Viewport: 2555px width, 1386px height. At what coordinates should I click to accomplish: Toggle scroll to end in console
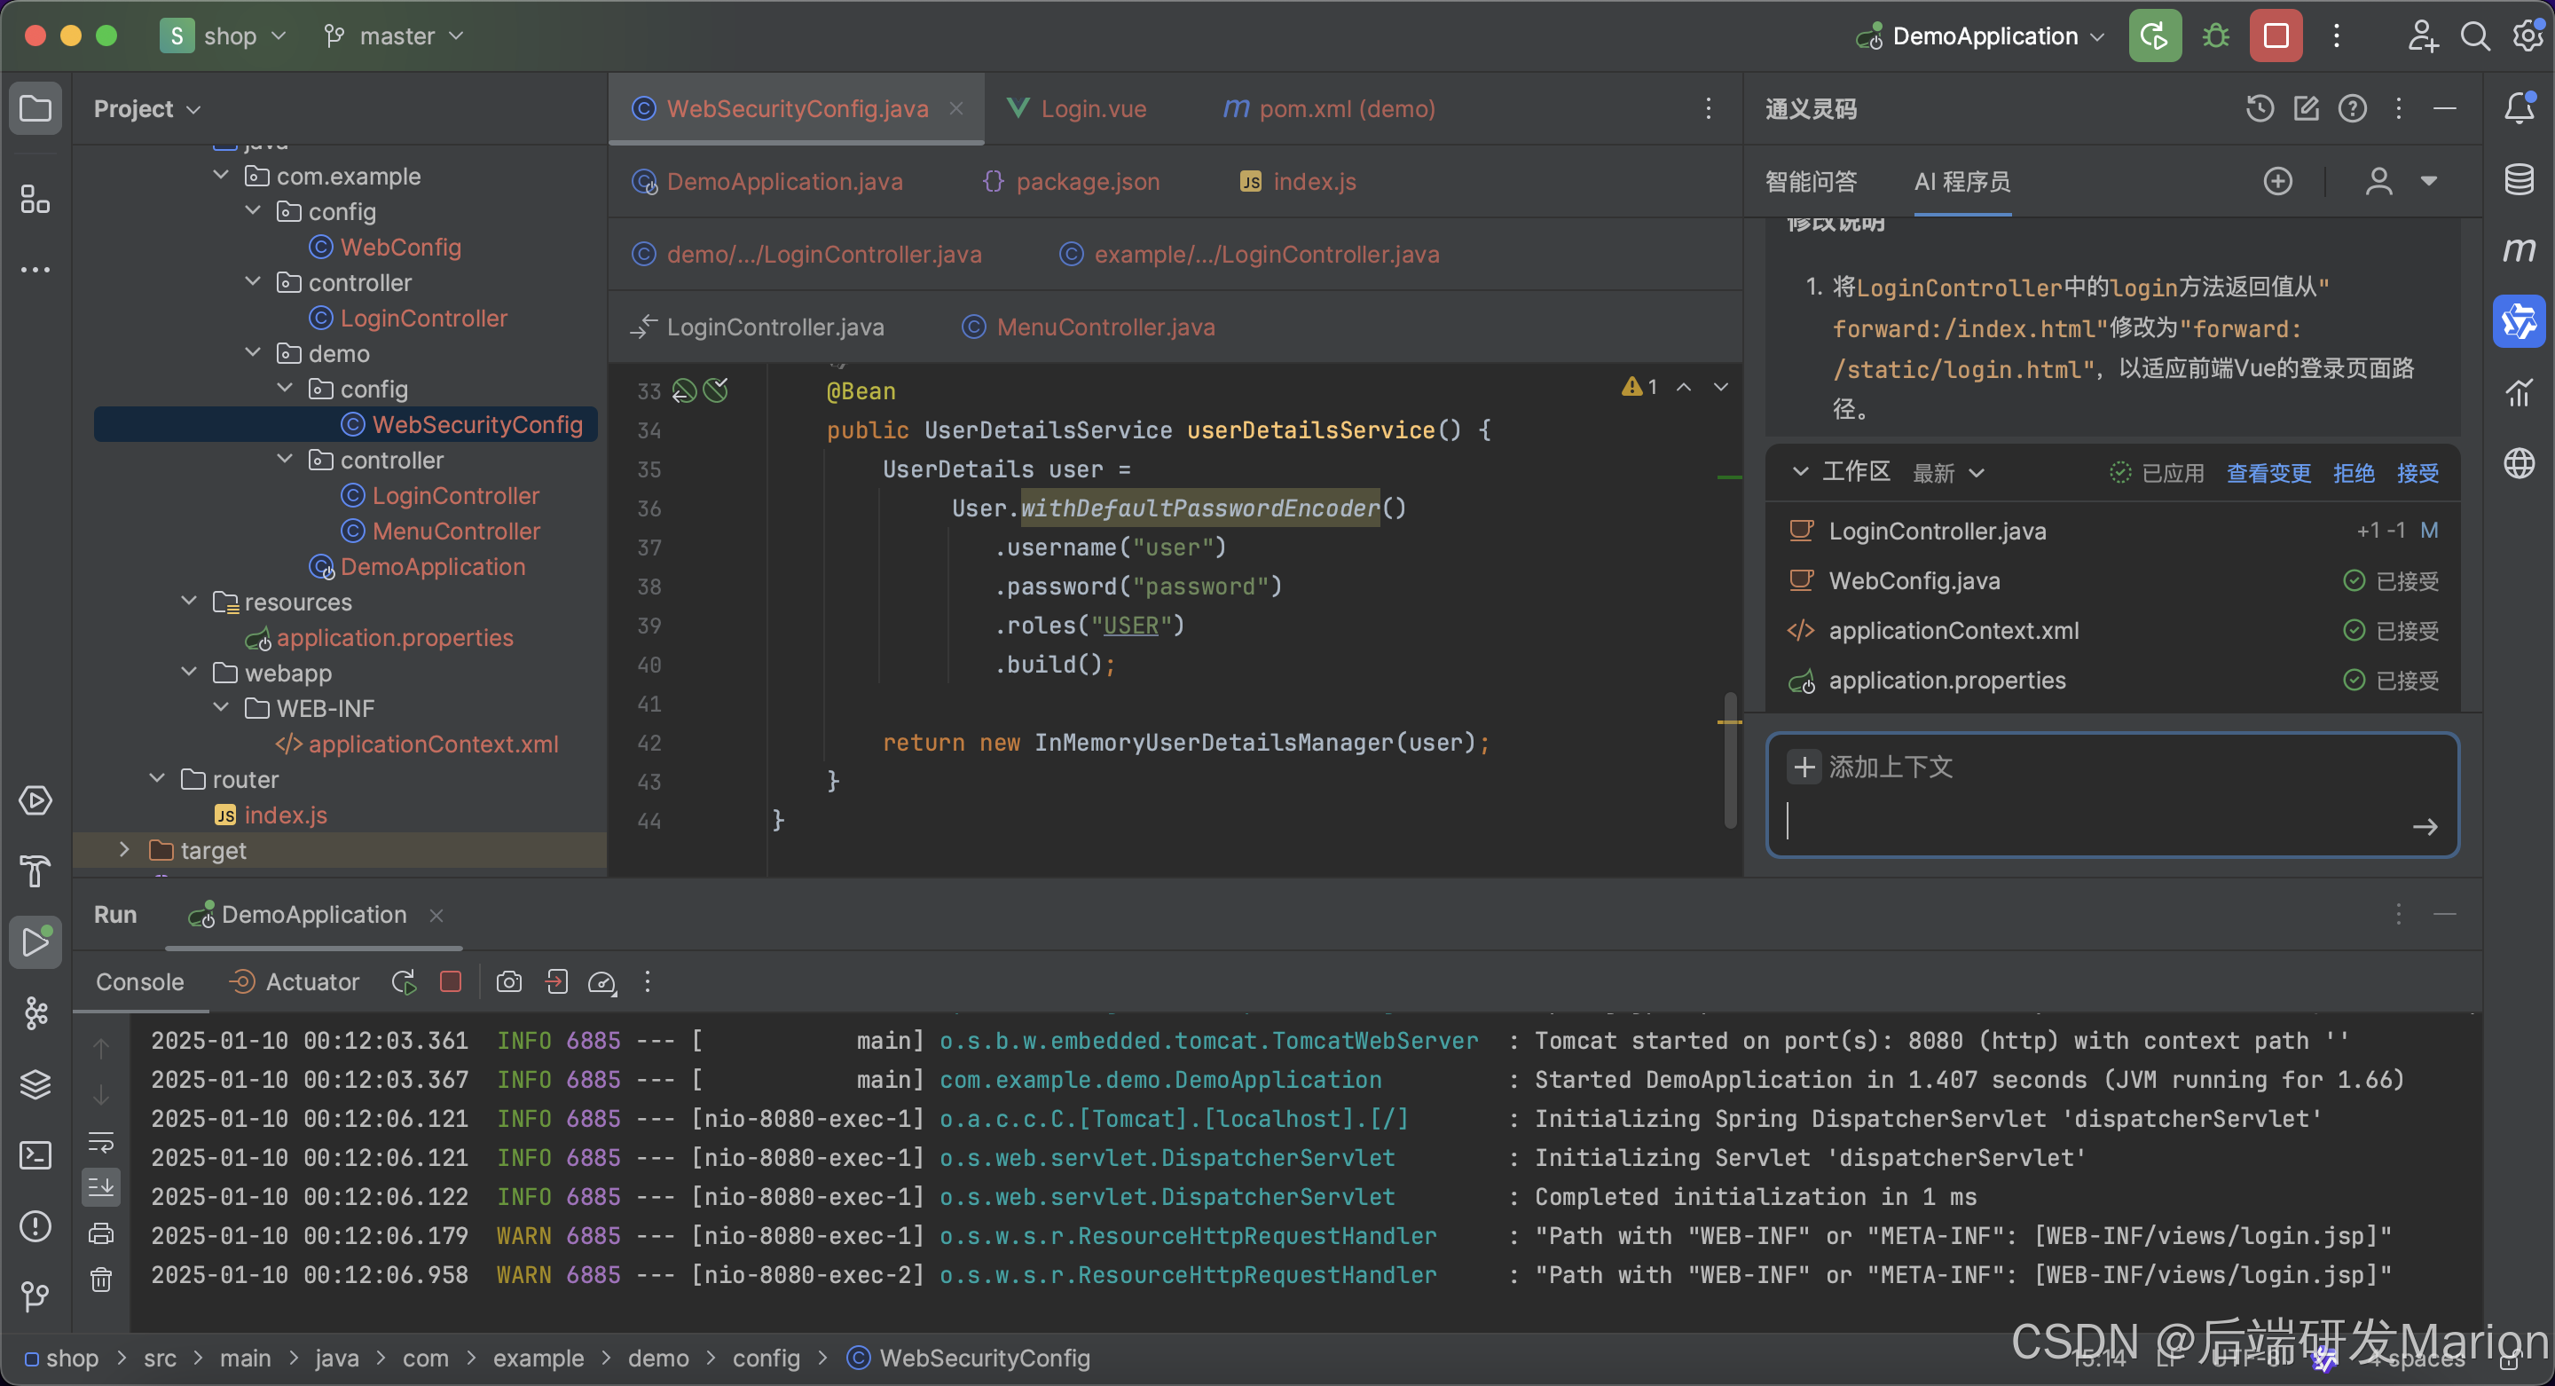pos(101,1186)
